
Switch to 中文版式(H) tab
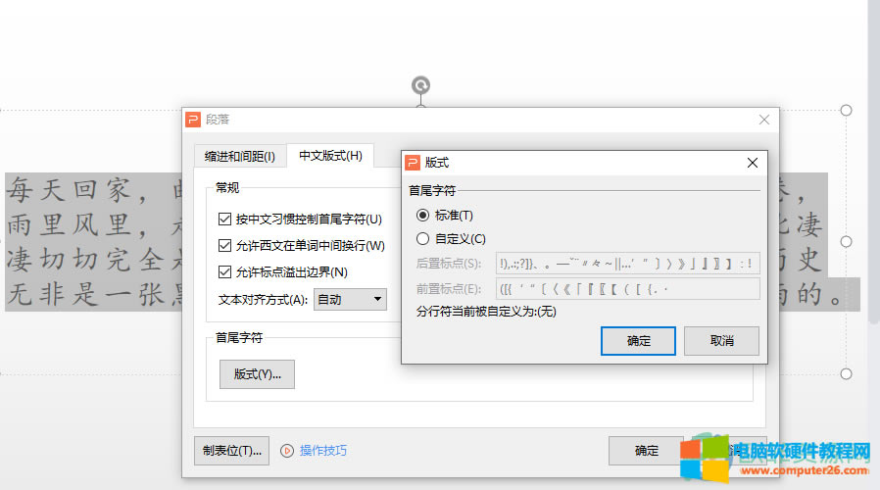point(330,156)
